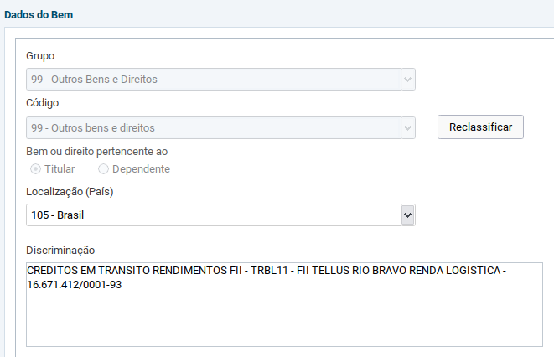Click the Código label
The height and width of the screenshot is (357, 554).
click(43, 103)
